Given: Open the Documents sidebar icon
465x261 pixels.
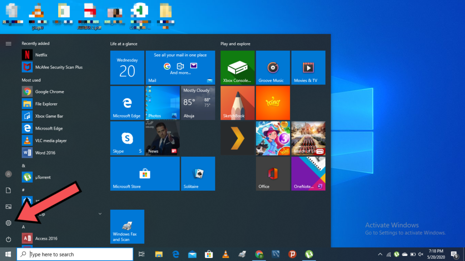Looking at the screenshot, I should [8, 190].
